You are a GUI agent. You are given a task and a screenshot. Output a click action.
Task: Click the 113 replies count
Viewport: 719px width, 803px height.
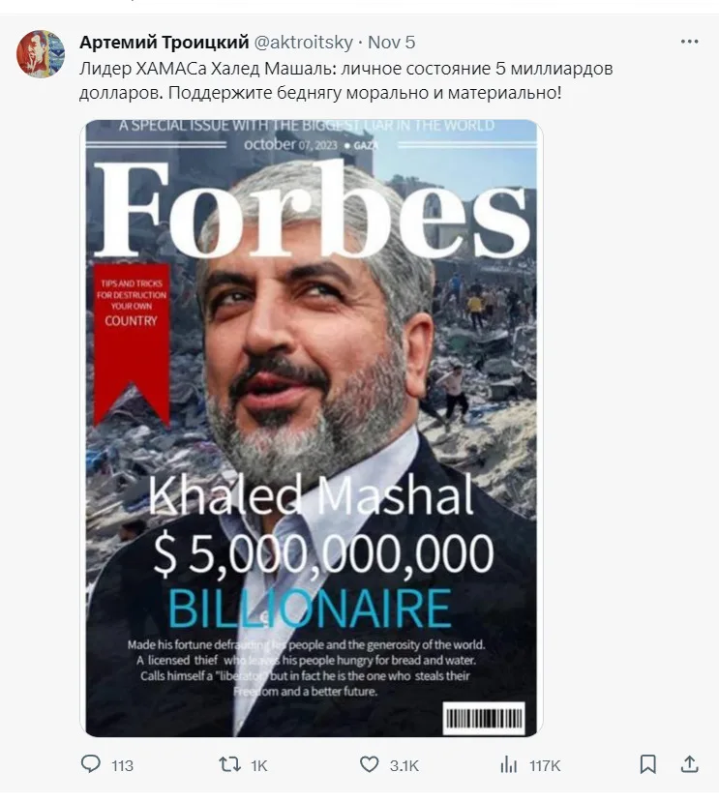click(122, 766)
